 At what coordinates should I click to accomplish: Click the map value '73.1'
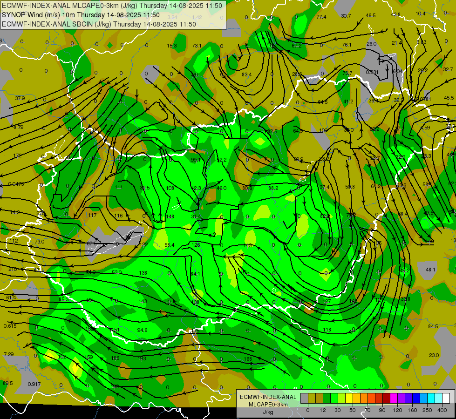tap(197, 46)
